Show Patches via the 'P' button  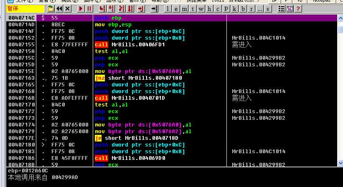click(x=226, y=9)
